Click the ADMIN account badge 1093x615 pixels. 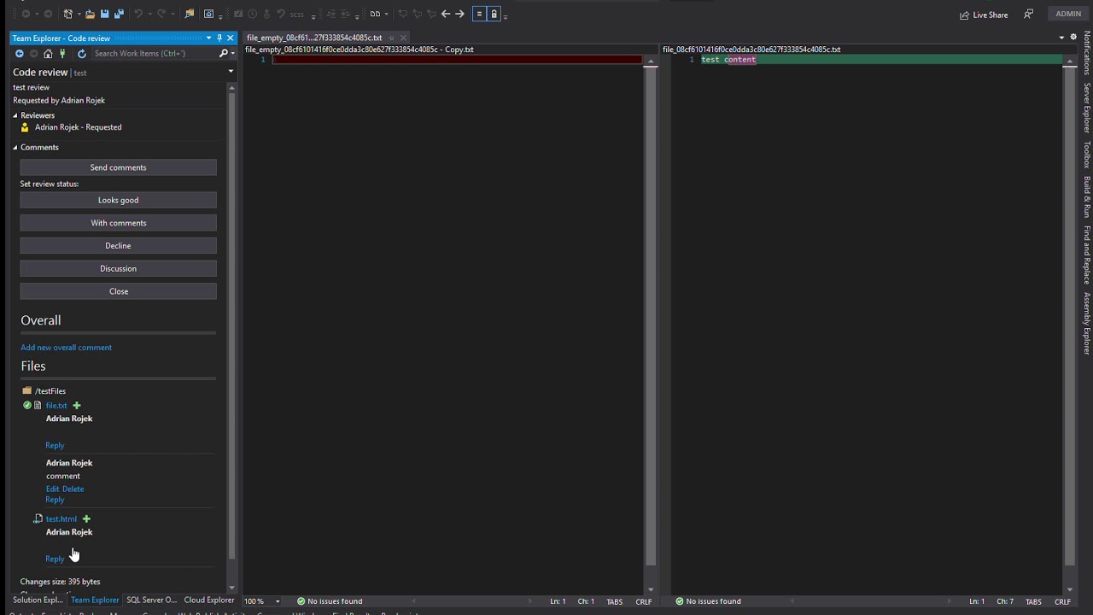click(1068, 14)
